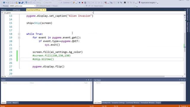Click the Save file icon
The width and height of the screenshot is (190, 107).
click(x=19, y=3)
